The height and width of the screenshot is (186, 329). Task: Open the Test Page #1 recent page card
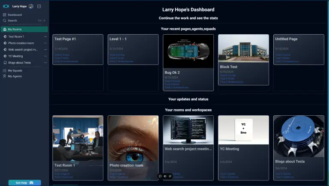click(78, 50)
